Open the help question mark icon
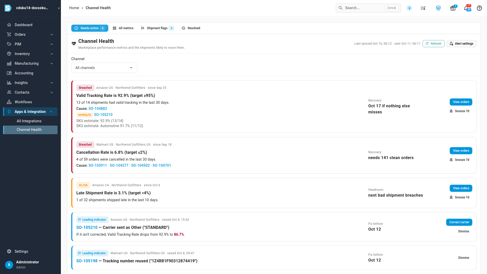487x274 pixels. click(x=479, y=8)
